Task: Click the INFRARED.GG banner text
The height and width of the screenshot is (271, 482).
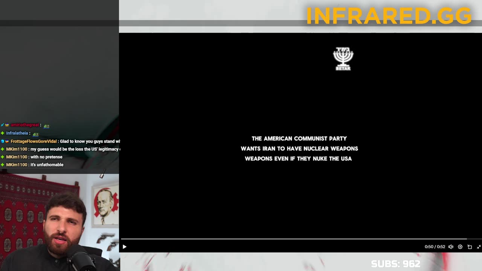Action: [x=389, y=16]
